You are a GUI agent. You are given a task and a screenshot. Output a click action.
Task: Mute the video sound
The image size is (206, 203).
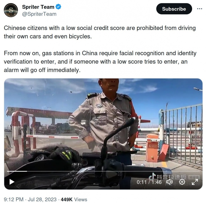point(169,182)
